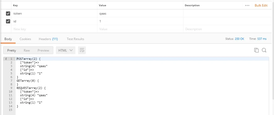Open the HTML format dropdown
Screen dimensions: 274x115
click(x=66, y=50)
